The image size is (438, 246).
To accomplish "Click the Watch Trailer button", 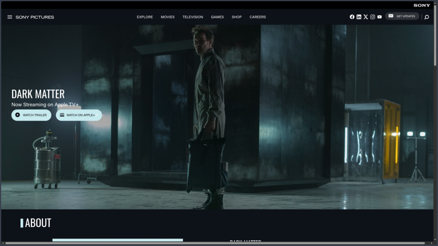I will [31, 115].
